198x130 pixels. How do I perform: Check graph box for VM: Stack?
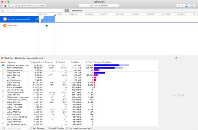coord(3,78)
